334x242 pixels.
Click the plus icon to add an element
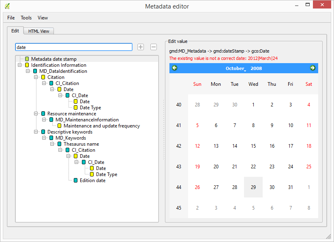click(x=140, y=47)
